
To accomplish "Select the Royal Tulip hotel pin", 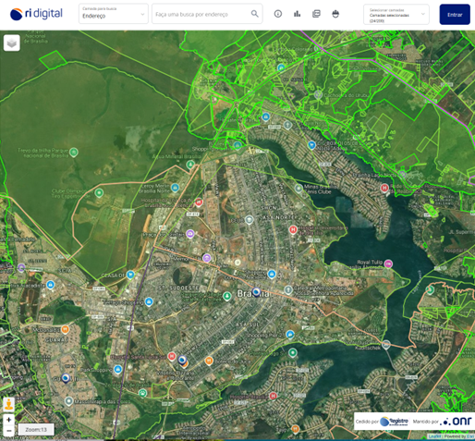I will pos(388,263).
